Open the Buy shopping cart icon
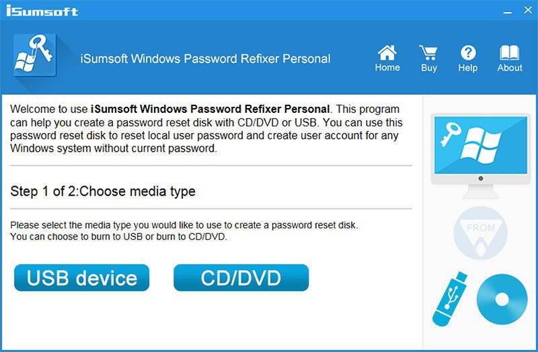This screenshot has height=352, width=538. click(x=428, y=53)
